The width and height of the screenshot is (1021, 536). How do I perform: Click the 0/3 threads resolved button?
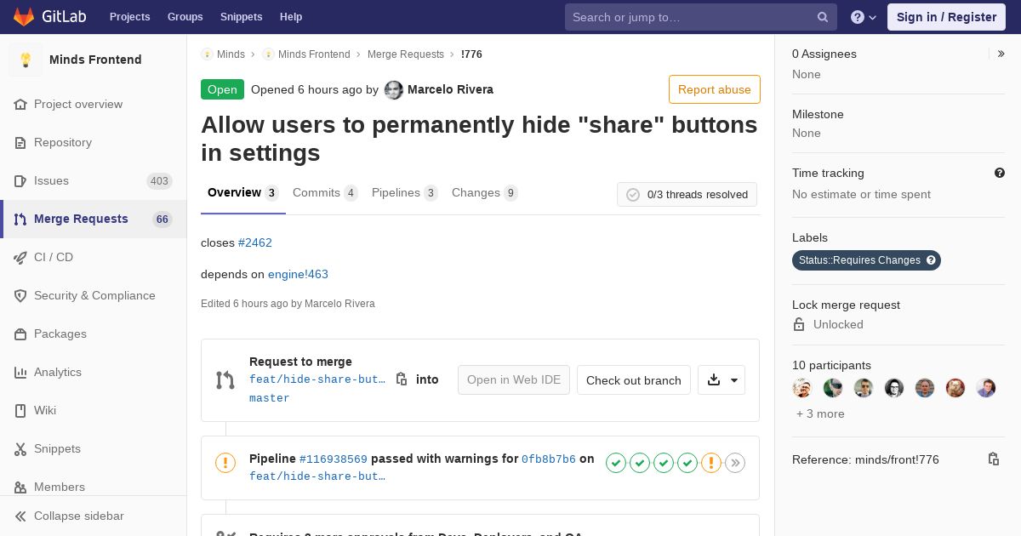tap(687, 195)
